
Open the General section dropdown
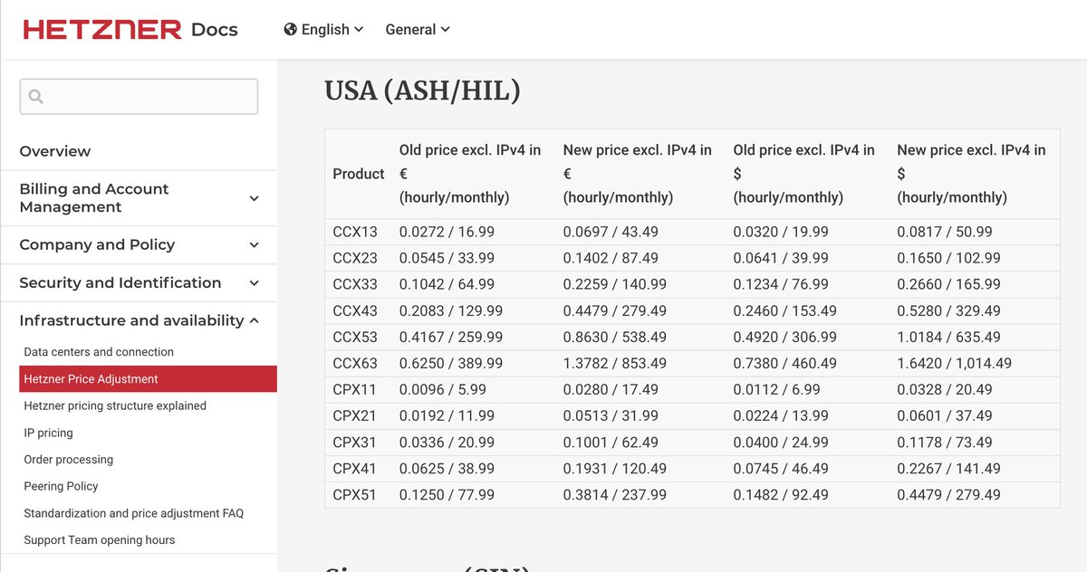point(418,29)
